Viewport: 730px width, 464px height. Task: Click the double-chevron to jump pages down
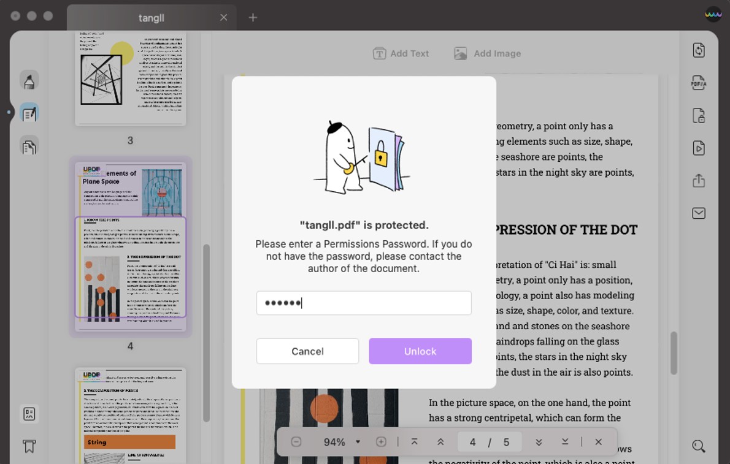point(539,441)
